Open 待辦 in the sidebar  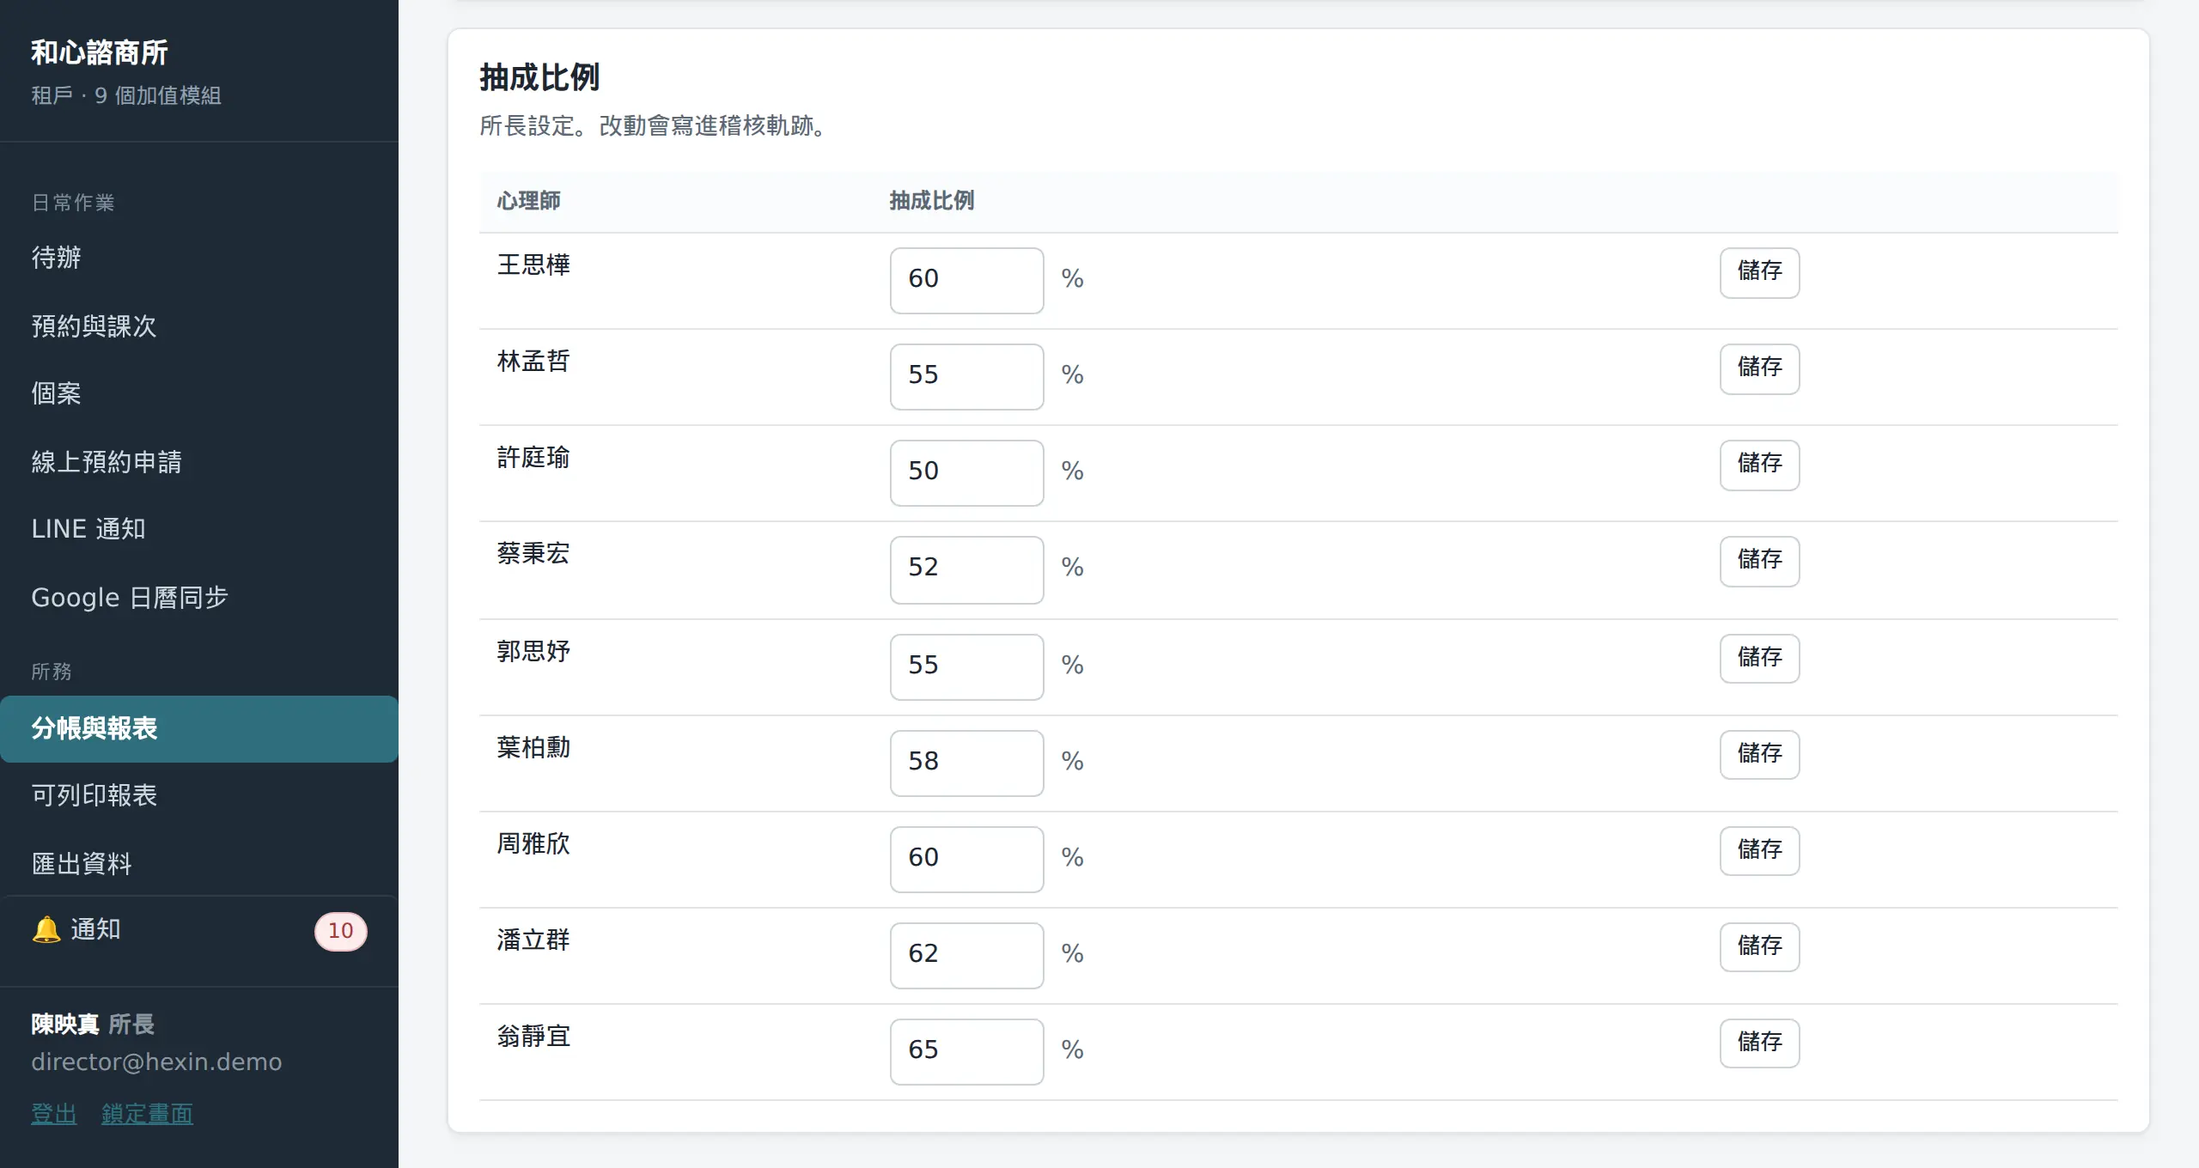click(199, 258)
